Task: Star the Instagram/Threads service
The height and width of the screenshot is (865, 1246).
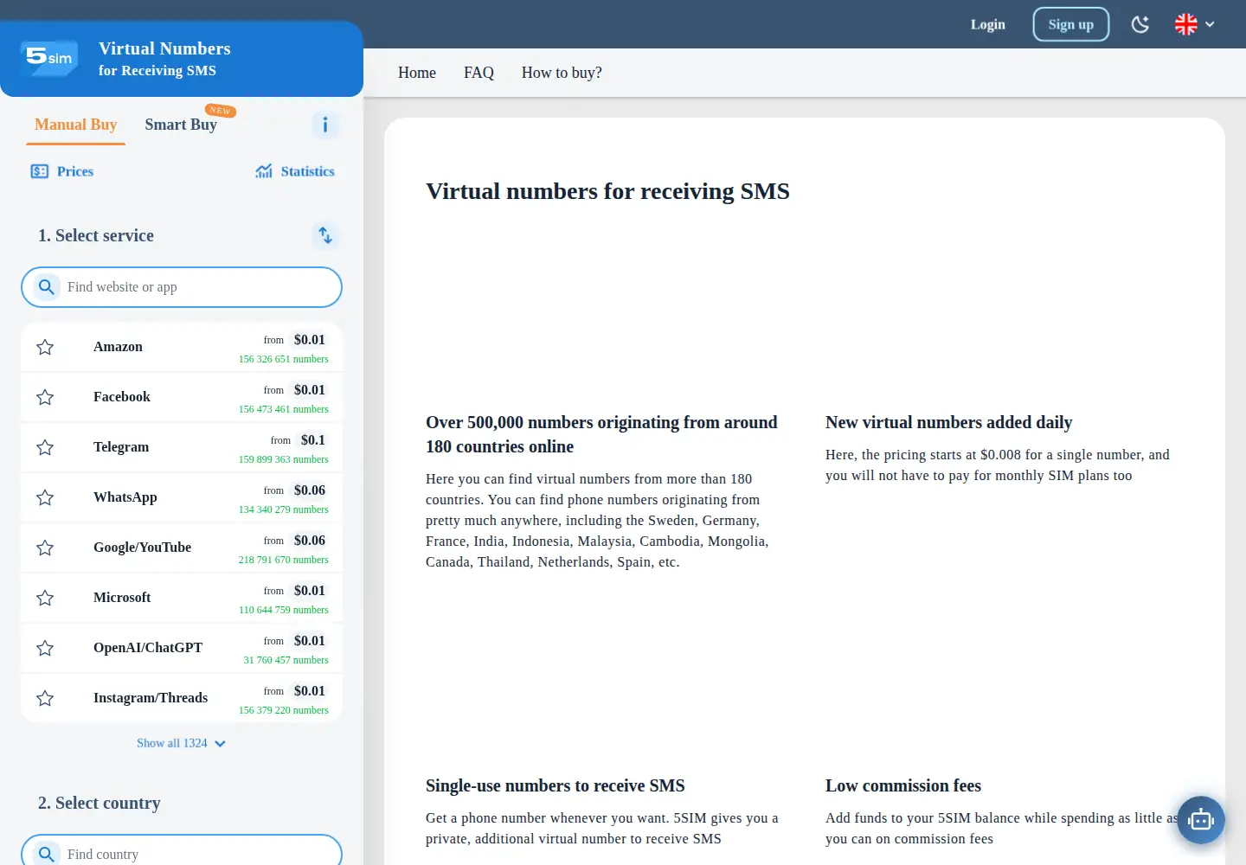Action: click(x=45, y=698)
